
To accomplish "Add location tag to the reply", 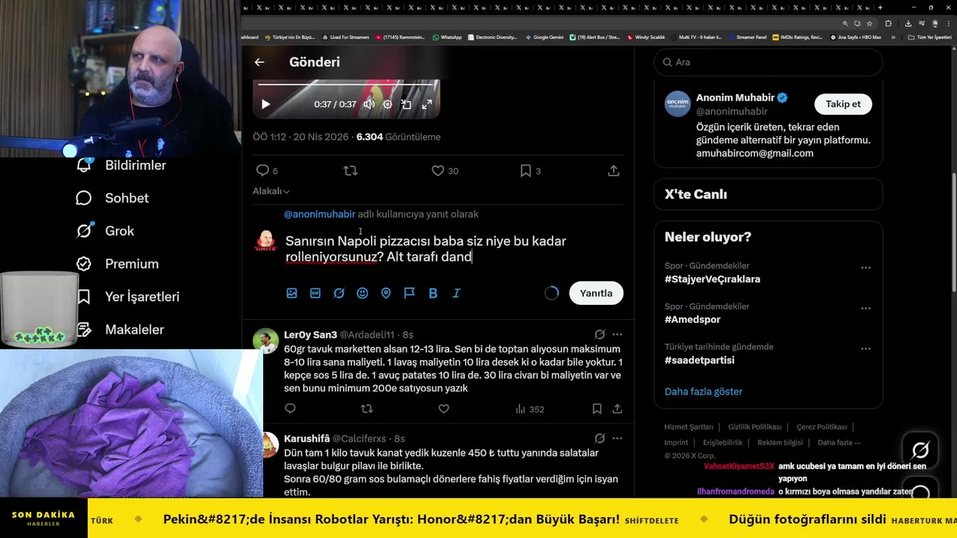I will [x=386, y=294].
